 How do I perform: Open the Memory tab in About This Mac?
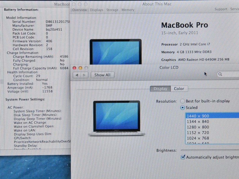(128, 10)
